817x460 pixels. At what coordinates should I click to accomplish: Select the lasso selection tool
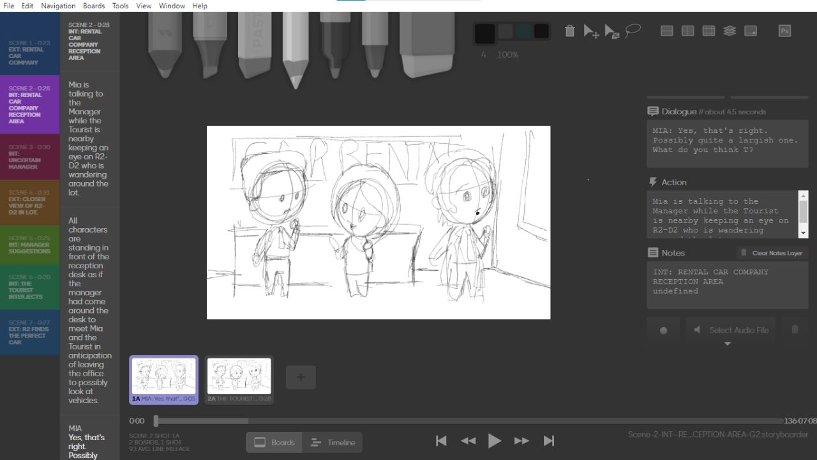pos(633,30)
